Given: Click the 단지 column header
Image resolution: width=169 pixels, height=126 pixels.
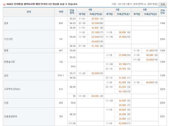Looking at the screenshot, I should point(29,12).
